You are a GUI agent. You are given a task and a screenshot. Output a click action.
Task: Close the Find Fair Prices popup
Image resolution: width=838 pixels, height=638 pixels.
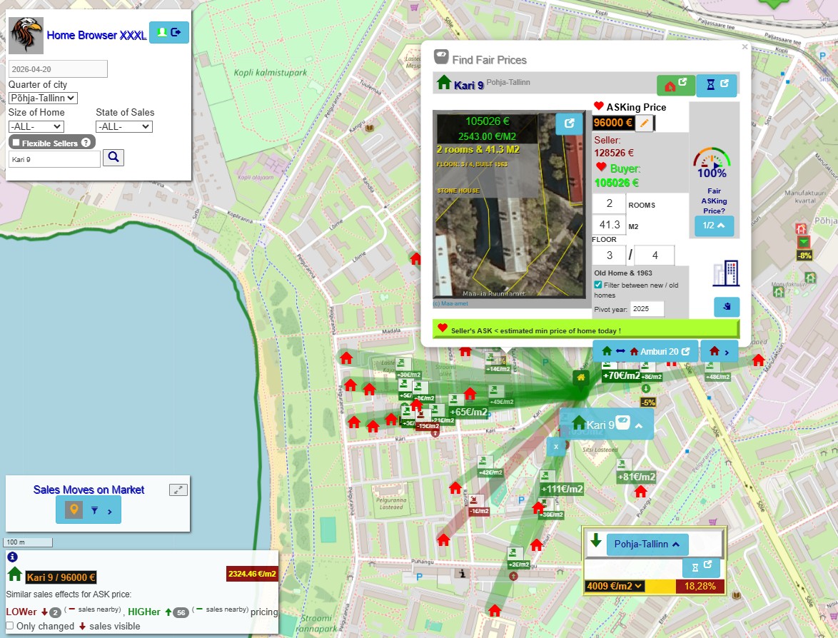(x=744, y=47)
